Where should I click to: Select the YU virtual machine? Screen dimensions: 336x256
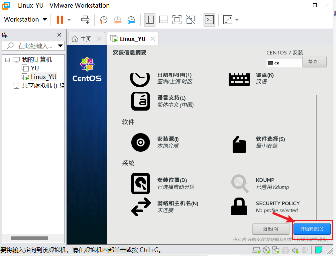point(35,68)
